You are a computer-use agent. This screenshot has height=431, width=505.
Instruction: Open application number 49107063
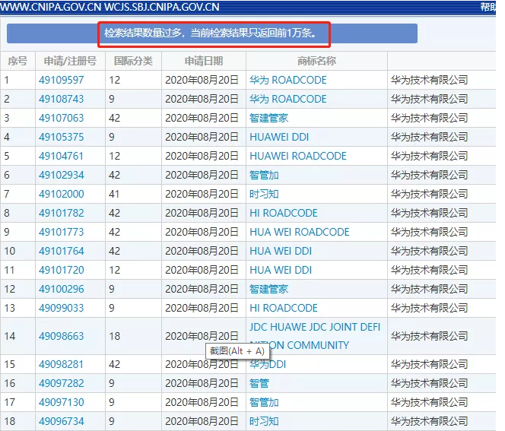(x=61, y=118)
